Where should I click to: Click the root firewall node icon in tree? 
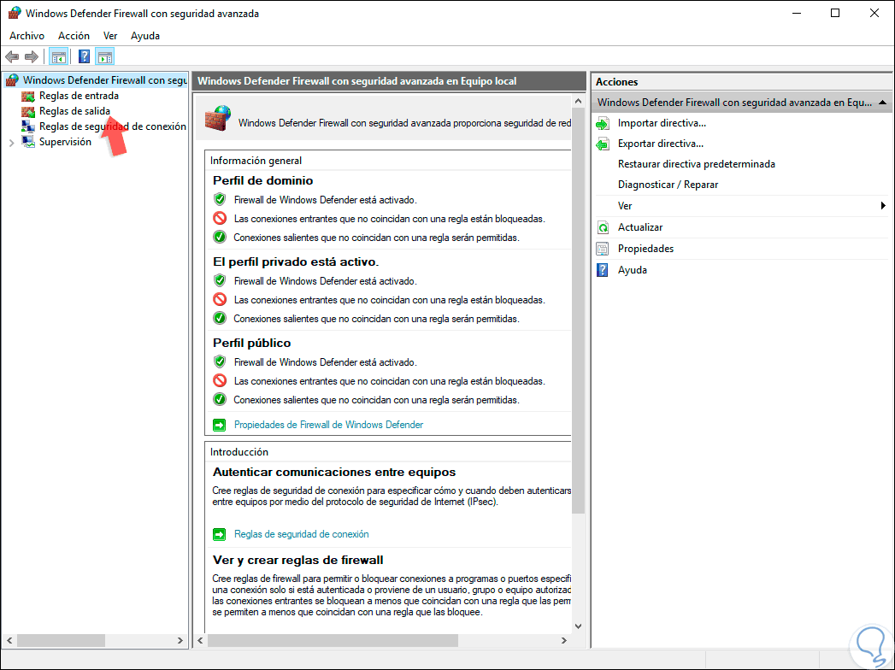[13, 80]
